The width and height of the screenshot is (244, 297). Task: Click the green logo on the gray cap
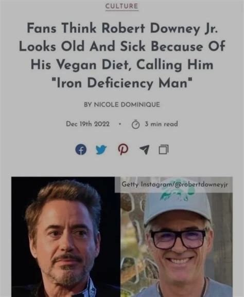coord(178,196)
